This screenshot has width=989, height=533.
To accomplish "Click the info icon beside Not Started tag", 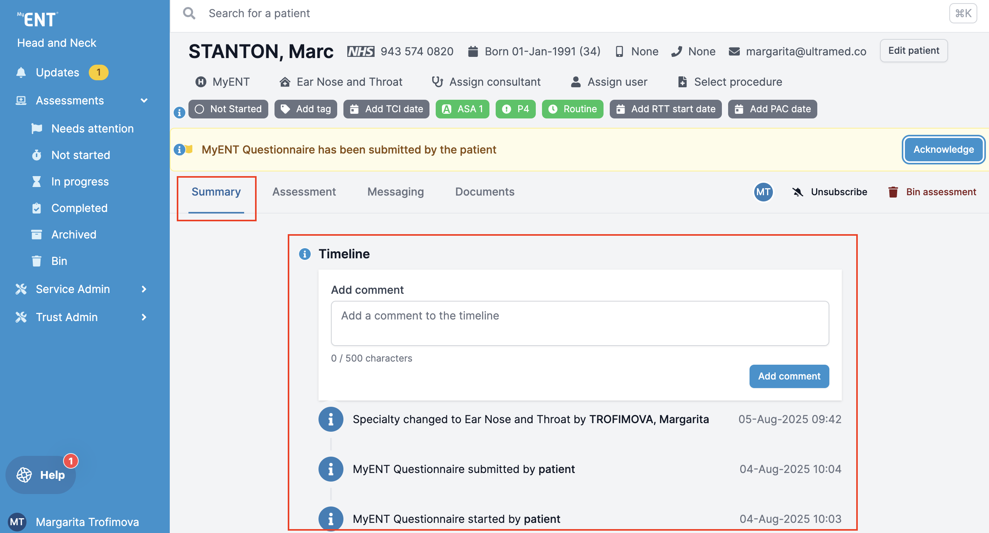I will pyautogui.click(x=179, y=113).
